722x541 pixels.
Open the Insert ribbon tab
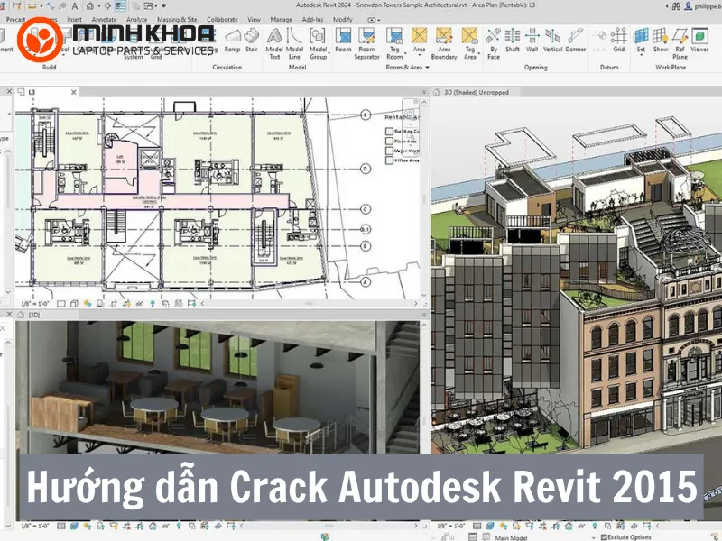(74, 19)
